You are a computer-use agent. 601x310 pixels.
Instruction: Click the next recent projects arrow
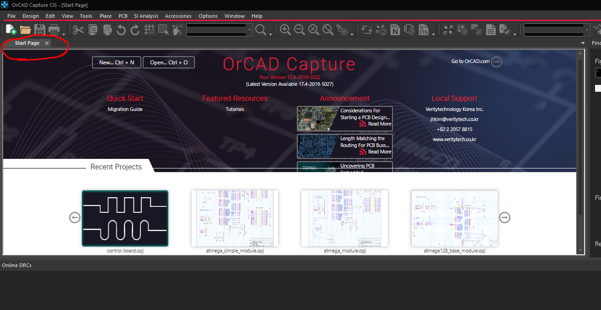click(x=504, y=218)
